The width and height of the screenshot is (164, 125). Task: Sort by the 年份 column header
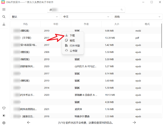coord(56,24)
